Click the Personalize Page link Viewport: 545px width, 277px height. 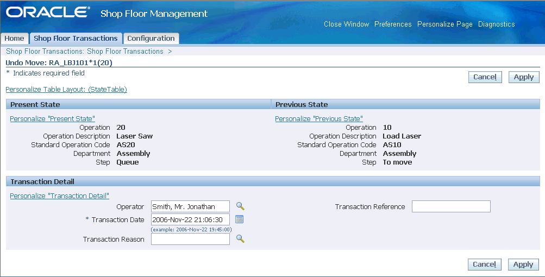point(445,24)
